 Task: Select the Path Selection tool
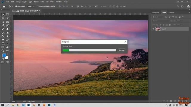(x=7, y=44)
